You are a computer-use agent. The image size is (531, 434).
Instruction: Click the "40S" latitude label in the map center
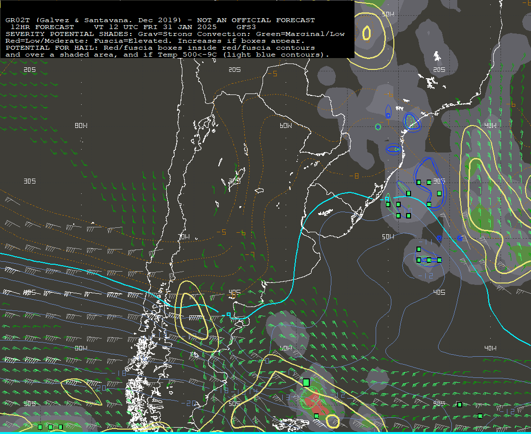(x=235, y=292)
